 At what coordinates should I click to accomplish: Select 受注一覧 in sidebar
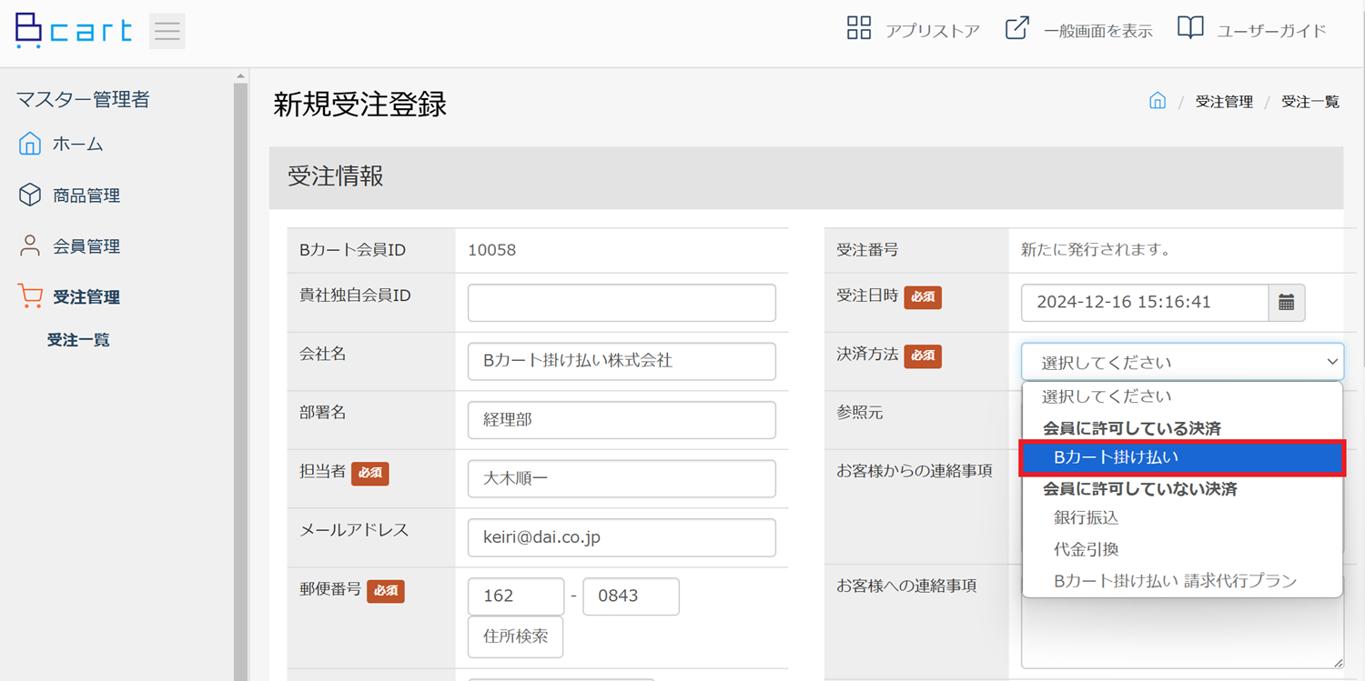[78, 340]
